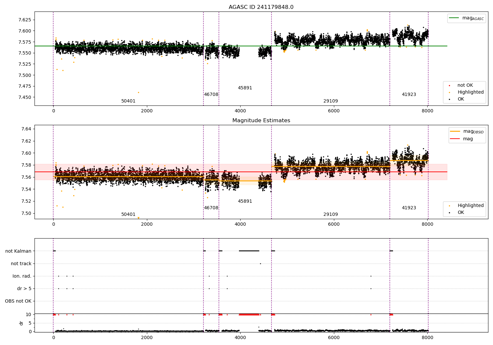Click obsid label 46708 in the AGASC plot

click(211, 95)
